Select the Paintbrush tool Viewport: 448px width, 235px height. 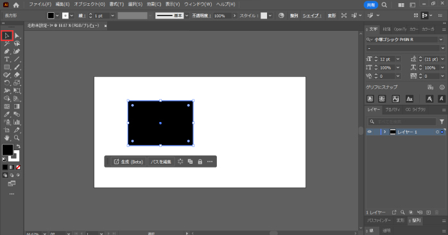tap(17, 67)
